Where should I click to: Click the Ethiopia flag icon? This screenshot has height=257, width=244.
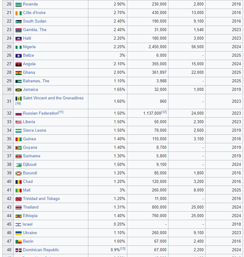click(19, 216)
